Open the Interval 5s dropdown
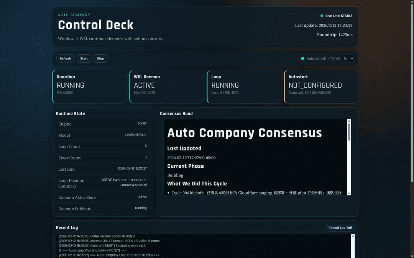Image resolution: width=414 pixels, height=258 pixels. click(347, 59)
